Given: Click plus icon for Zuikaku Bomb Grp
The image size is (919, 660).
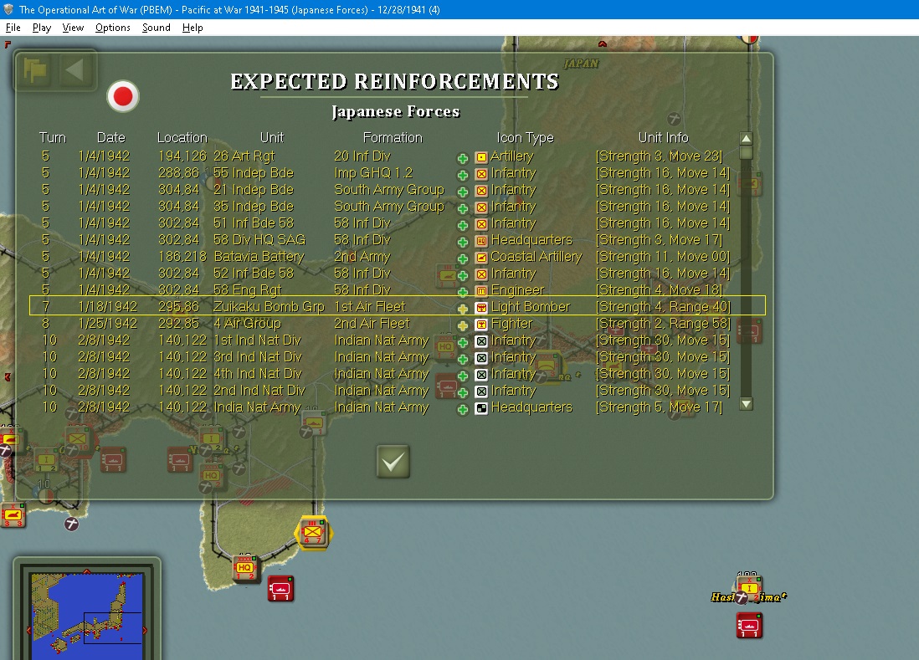Looking at the screenshot, I should [463, 309].
